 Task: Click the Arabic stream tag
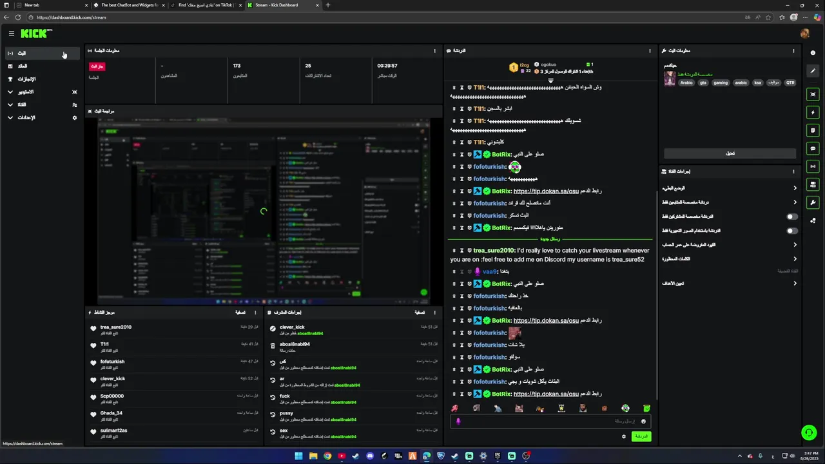point(686,82)
